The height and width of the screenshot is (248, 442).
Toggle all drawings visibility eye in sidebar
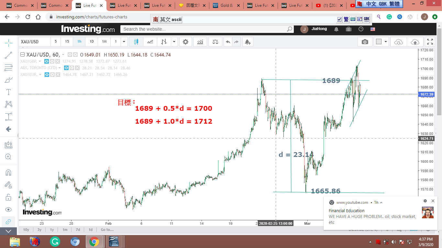pos(8,210)
